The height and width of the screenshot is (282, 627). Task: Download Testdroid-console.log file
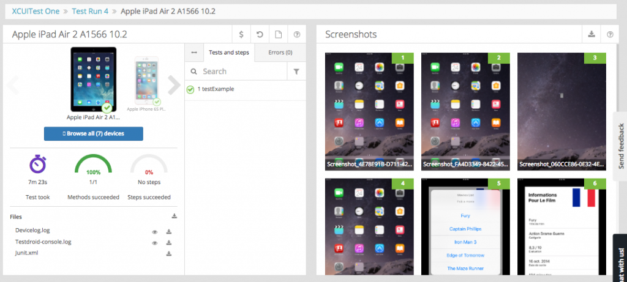coord(169,243)
